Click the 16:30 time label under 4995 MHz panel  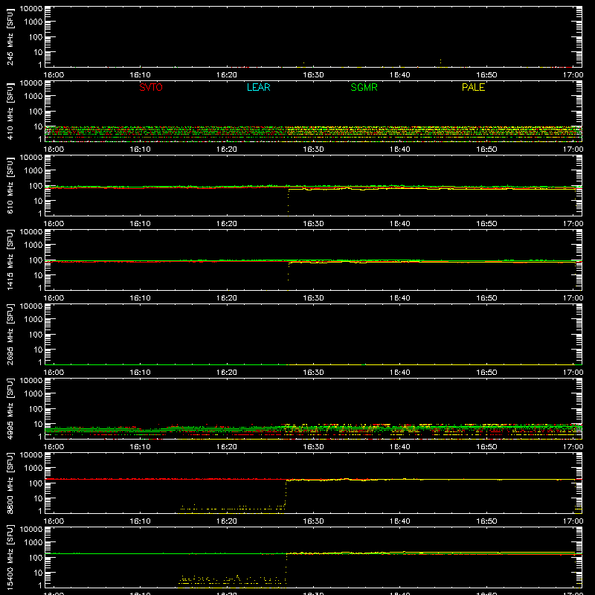tap(313, 447)
